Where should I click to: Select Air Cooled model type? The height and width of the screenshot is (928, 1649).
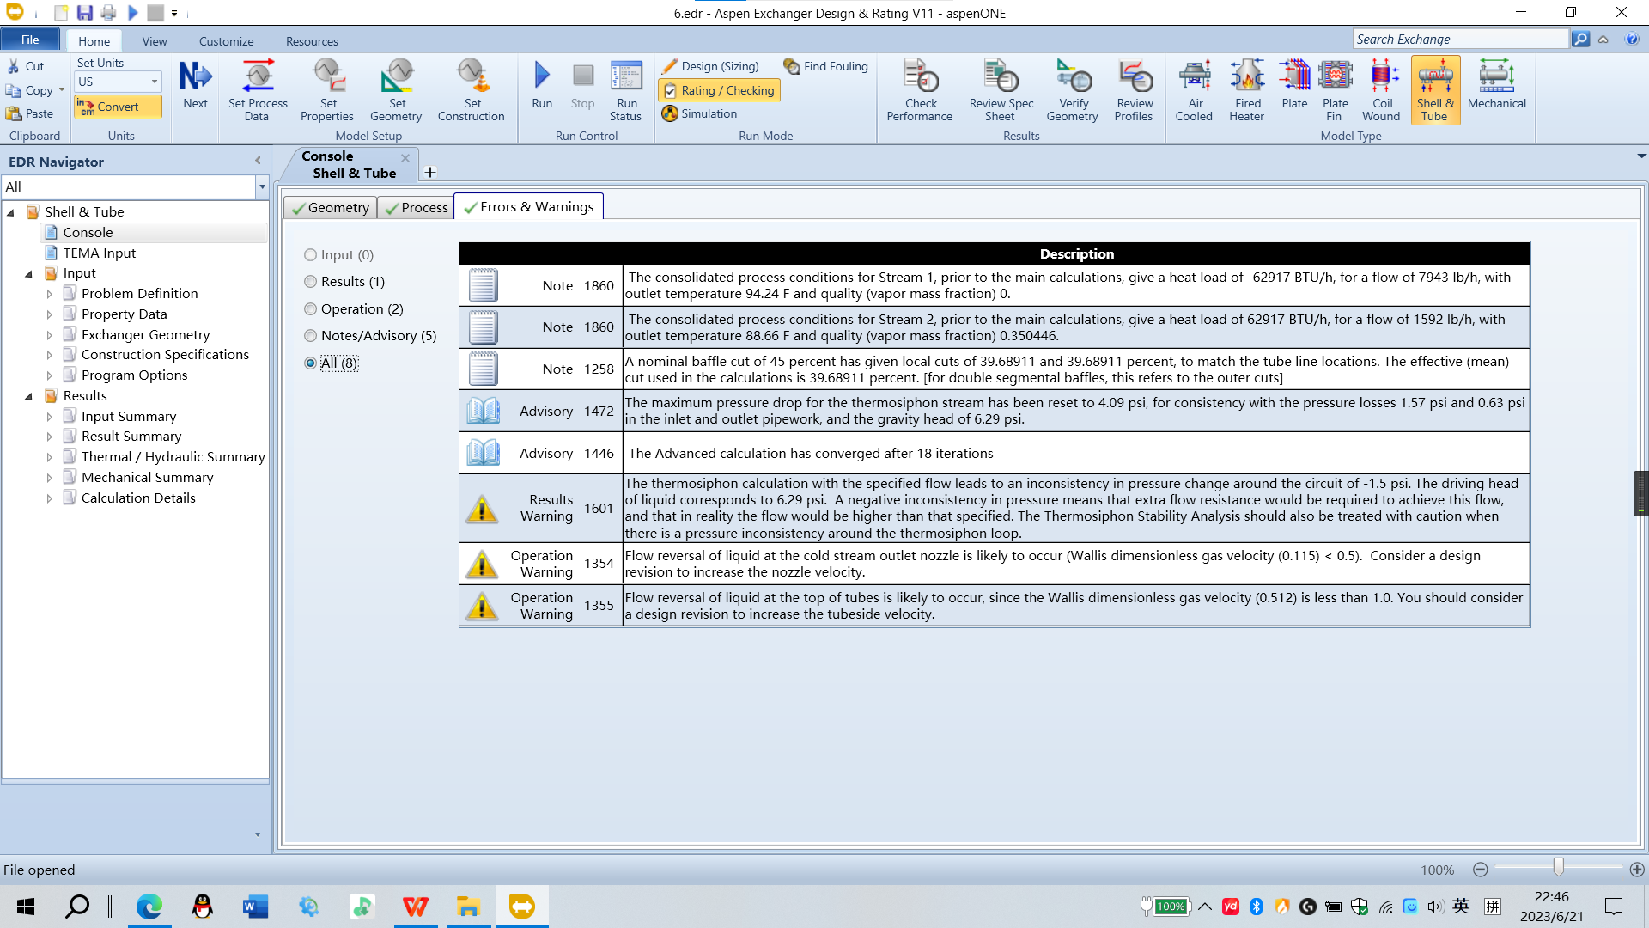point(1194,90)
